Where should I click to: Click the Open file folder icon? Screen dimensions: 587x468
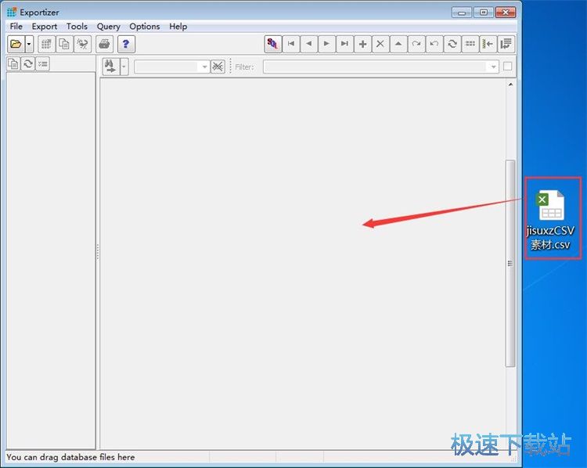[16, 44]
